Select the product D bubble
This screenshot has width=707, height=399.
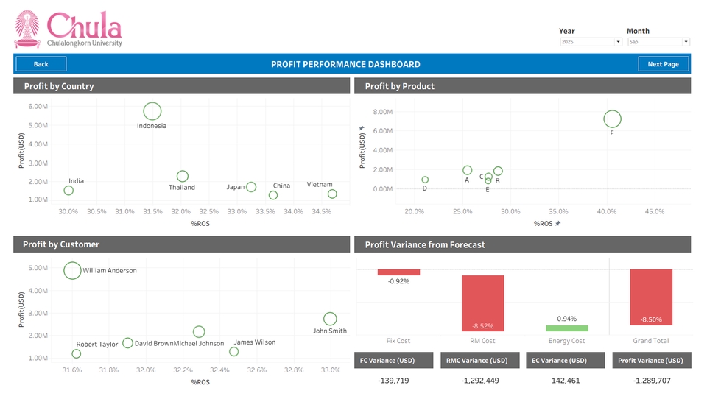[425, 180]
